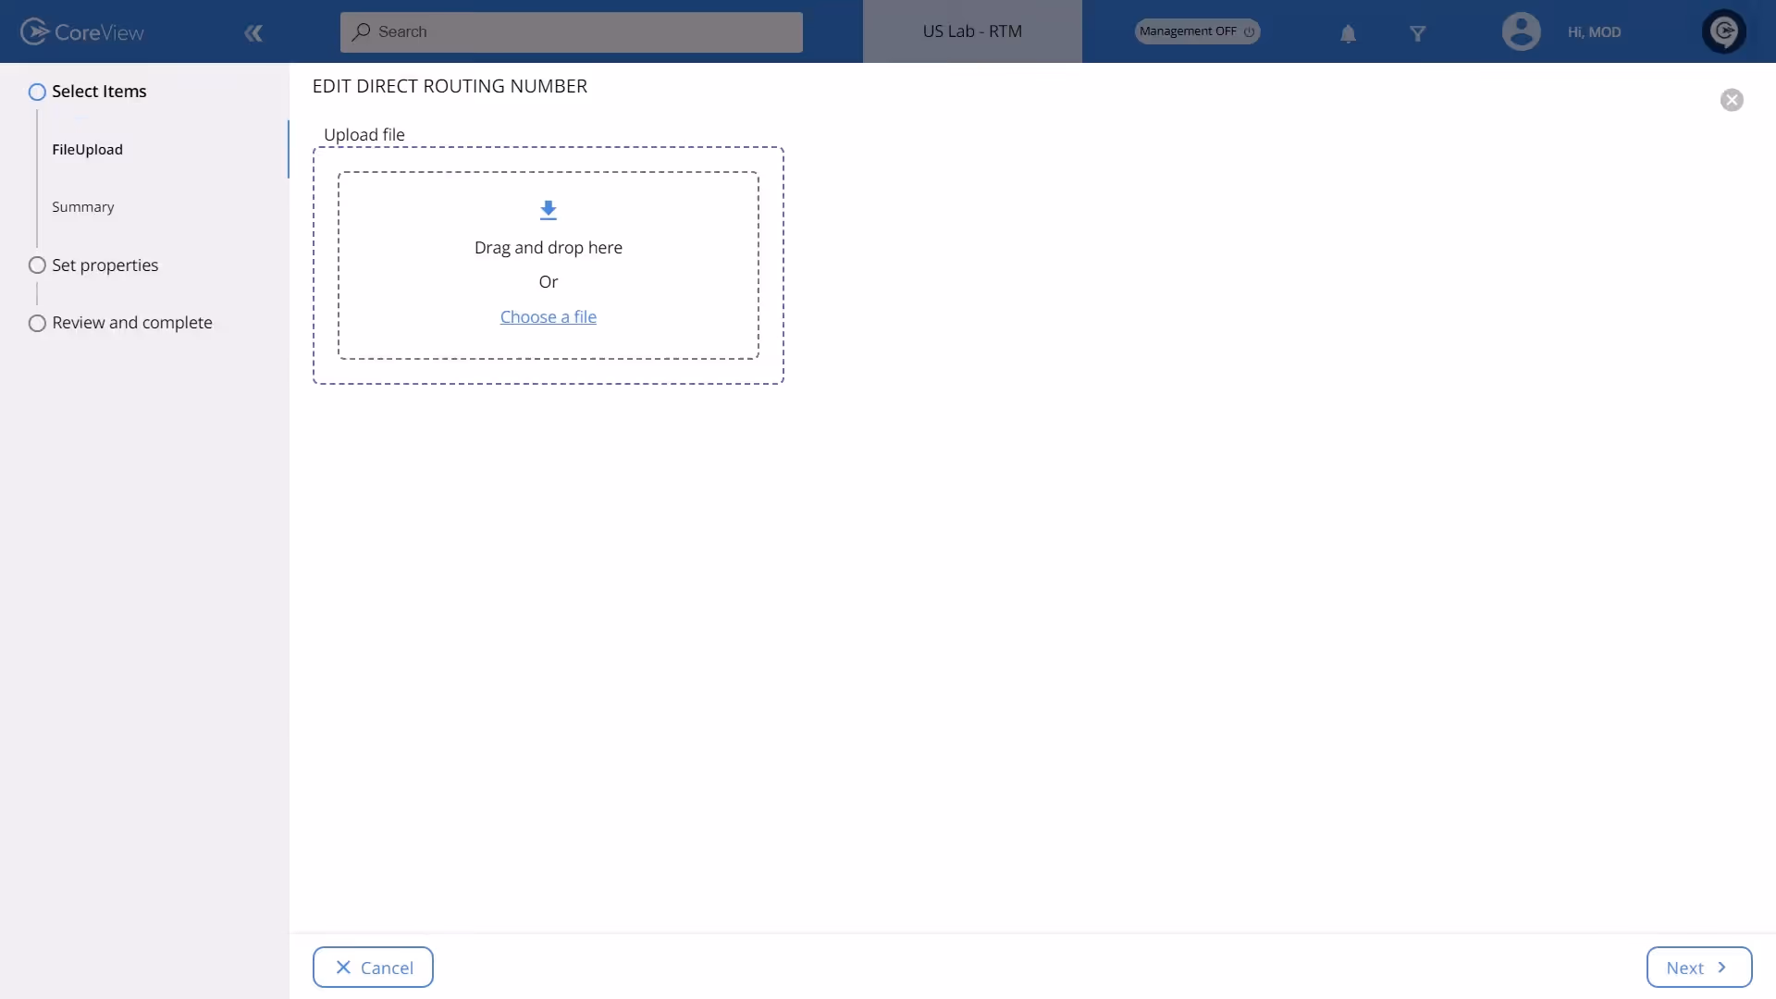
Task: Switch to the Summary step
Action: click(82, 206)
